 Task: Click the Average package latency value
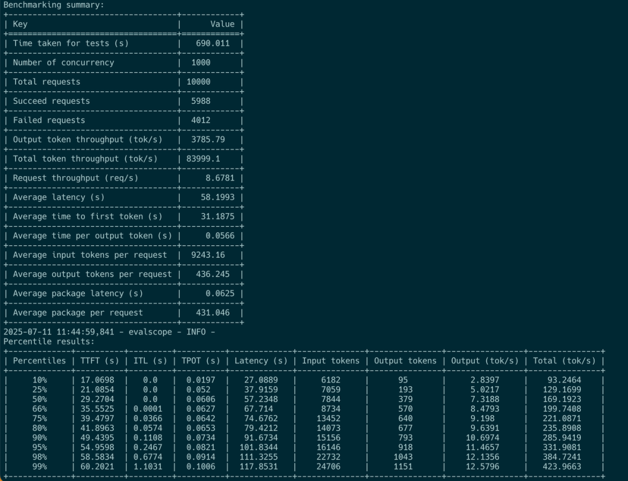pos(222,293)
